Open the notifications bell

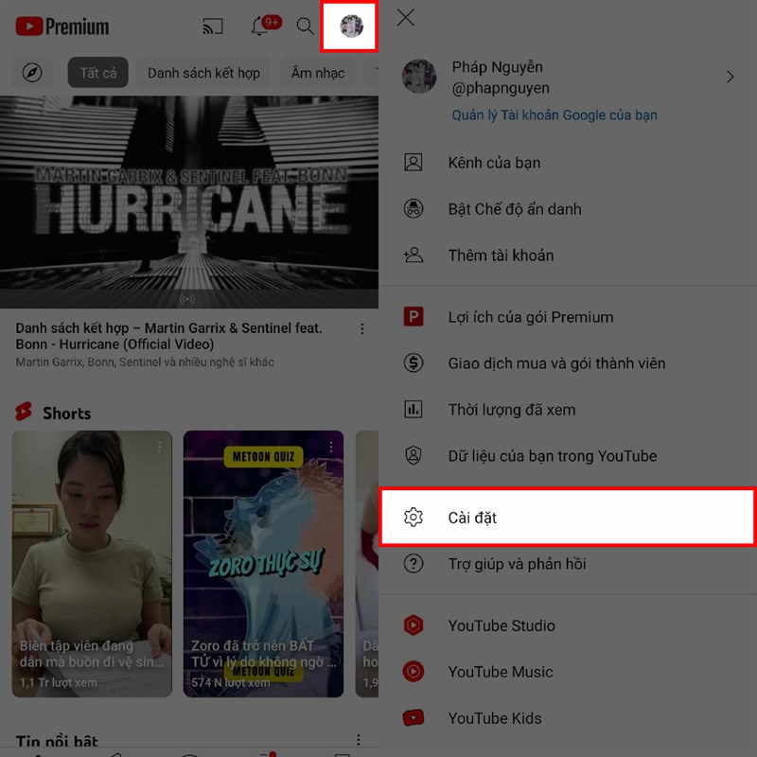coord(258,26)
